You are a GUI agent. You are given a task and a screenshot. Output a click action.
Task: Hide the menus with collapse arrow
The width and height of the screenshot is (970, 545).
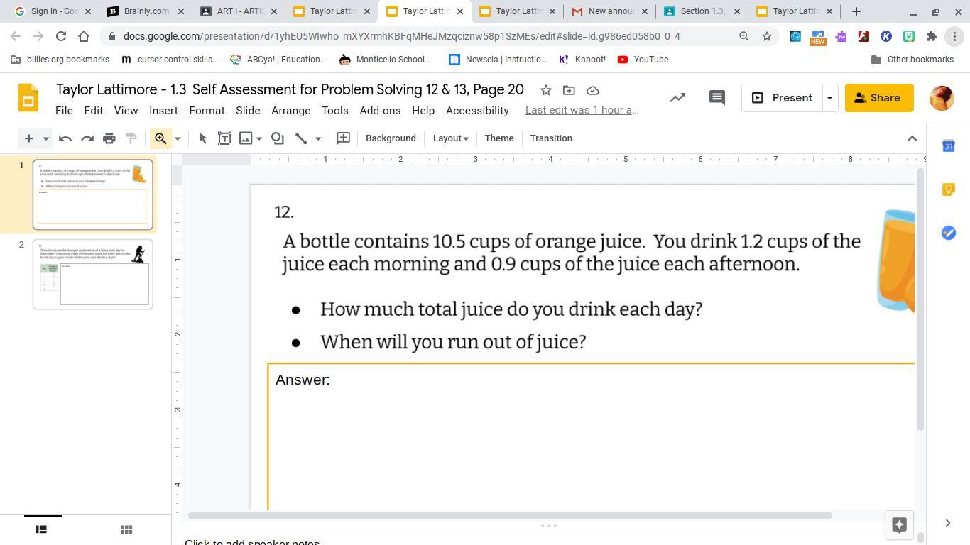coord(912,138)
